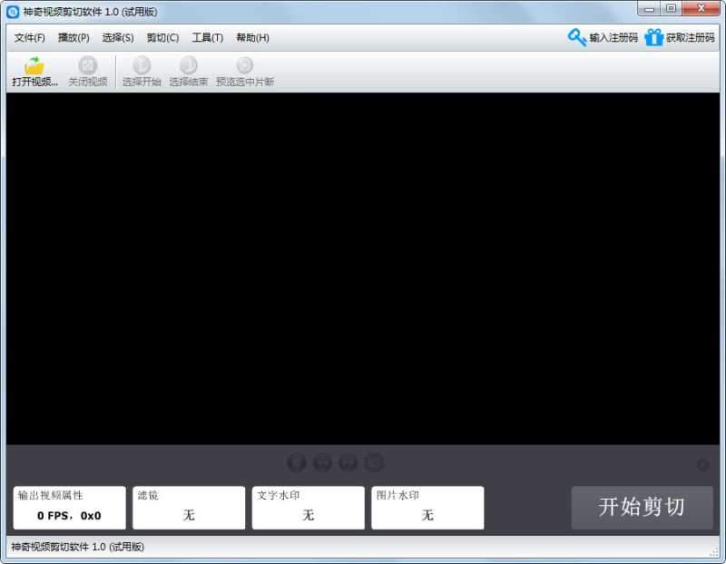
Task: Open the 帮助(H) menu
Action: click(252, 38)
